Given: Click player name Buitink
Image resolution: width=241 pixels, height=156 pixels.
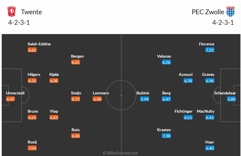Looking at the screenshot, I should coord(143,93).
